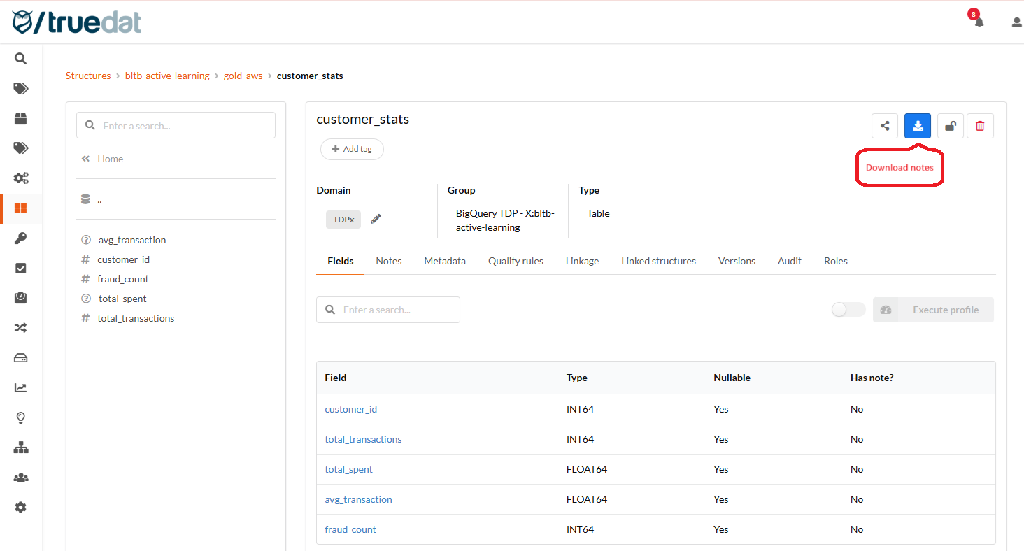
Task: Open search from the sidebar magnifier icon
Action: (x=20, y=59)
